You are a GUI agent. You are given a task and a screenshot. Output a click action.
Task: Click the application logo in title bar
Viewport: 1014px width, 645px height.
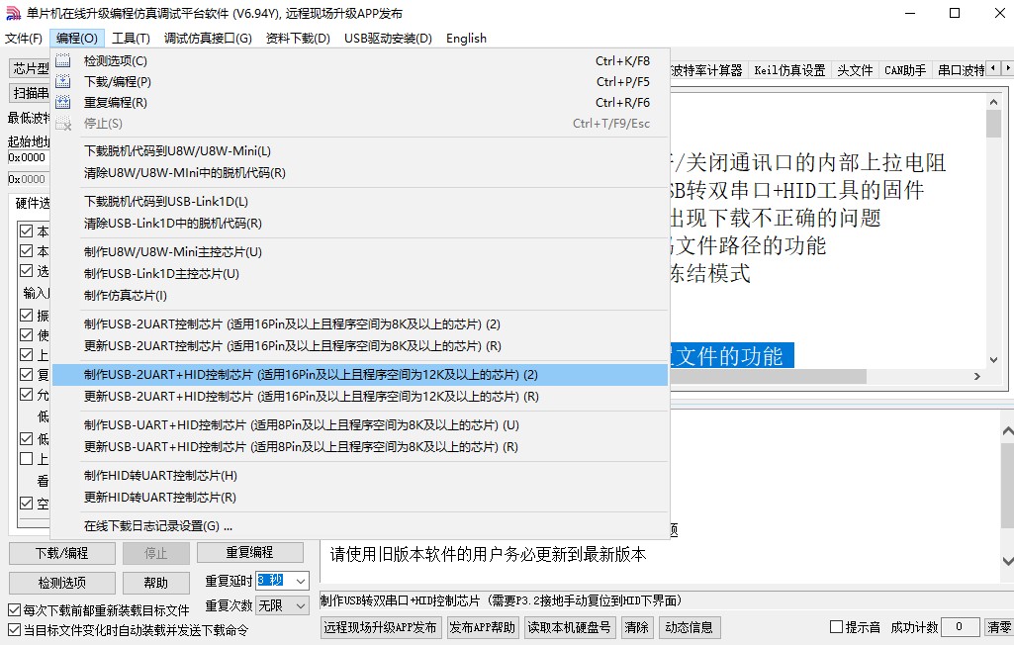pyautogui.click(x=13, y=13)
